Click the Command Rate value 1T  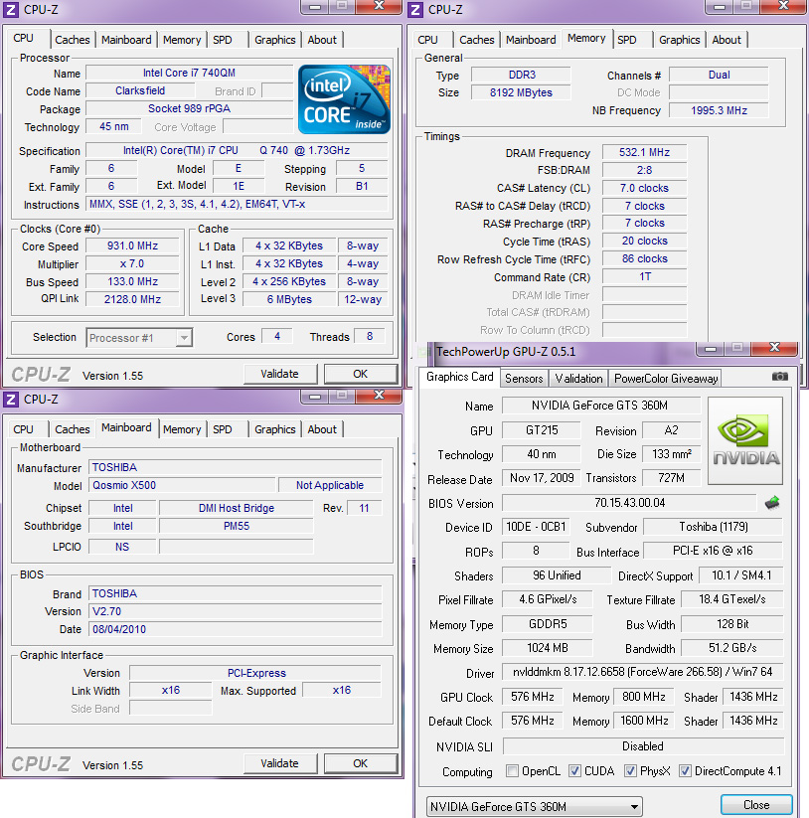pyautogui.click(x=644, y=276)
